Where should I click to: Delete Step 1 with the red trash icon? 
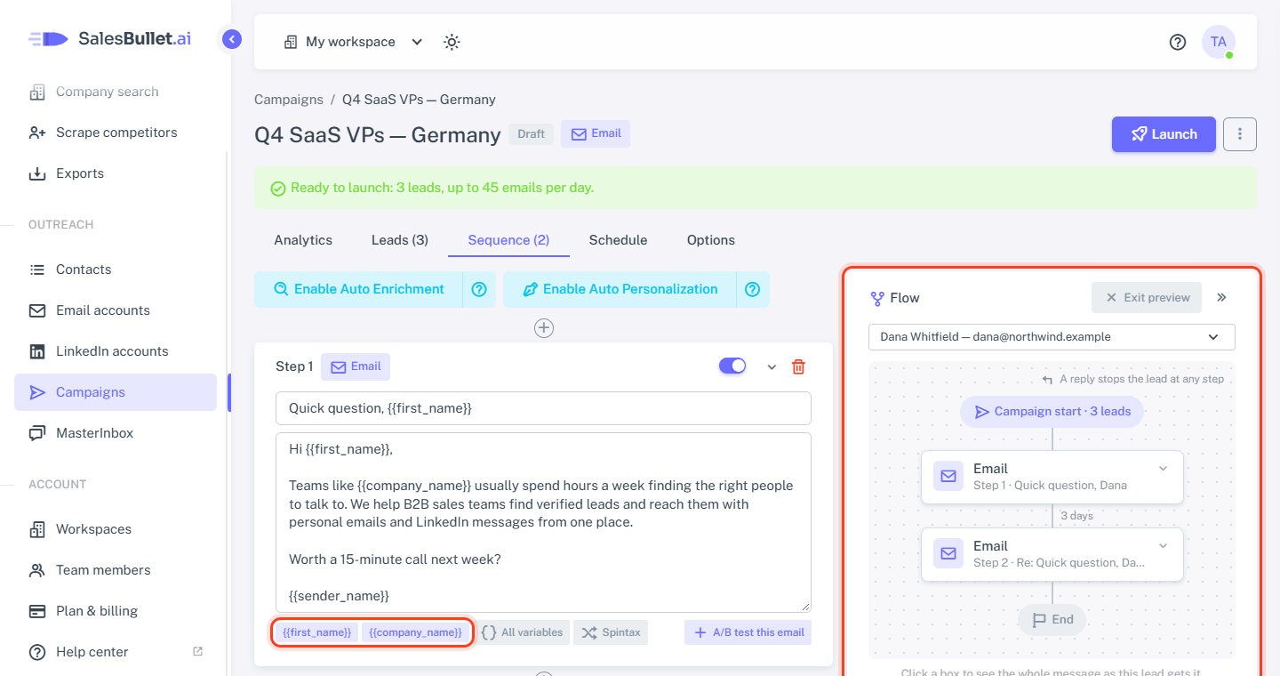click(798, 366)
